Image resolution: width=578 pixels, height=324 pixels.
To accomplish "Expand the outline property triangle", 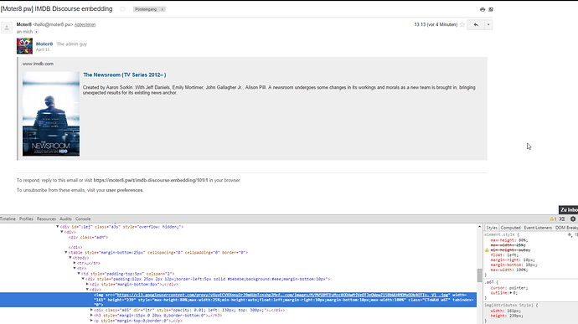I will [x=512, y=293].
